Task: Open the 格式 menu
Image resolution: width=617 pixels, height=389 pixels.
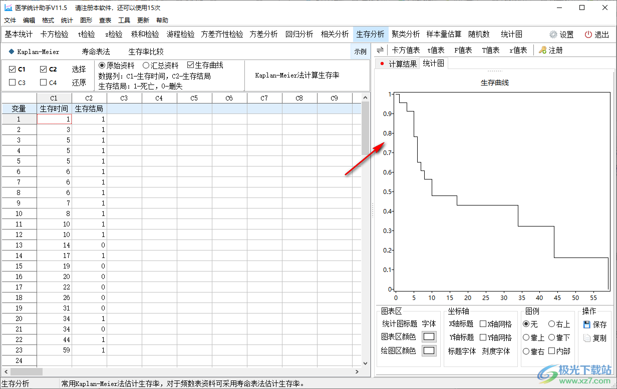Action: pos(48,20)
